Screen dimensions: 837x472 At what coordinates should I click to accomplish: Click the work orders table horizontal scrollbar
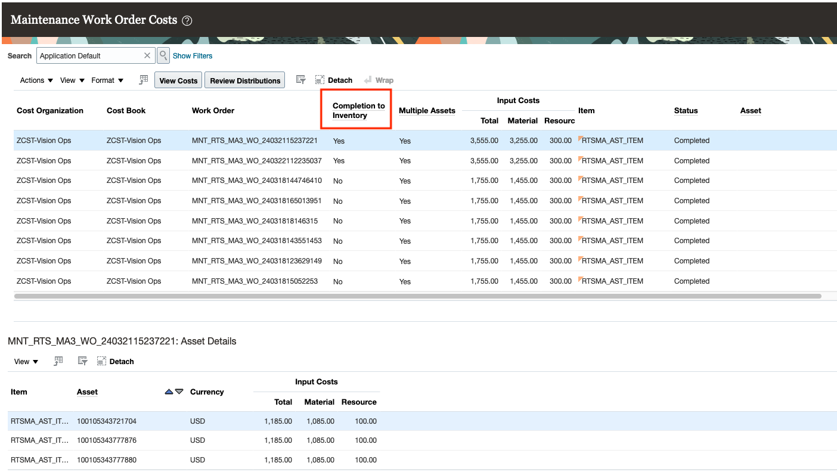[417, 296]
